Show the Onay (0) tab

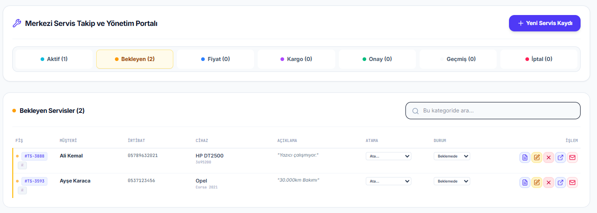[377, 59]
